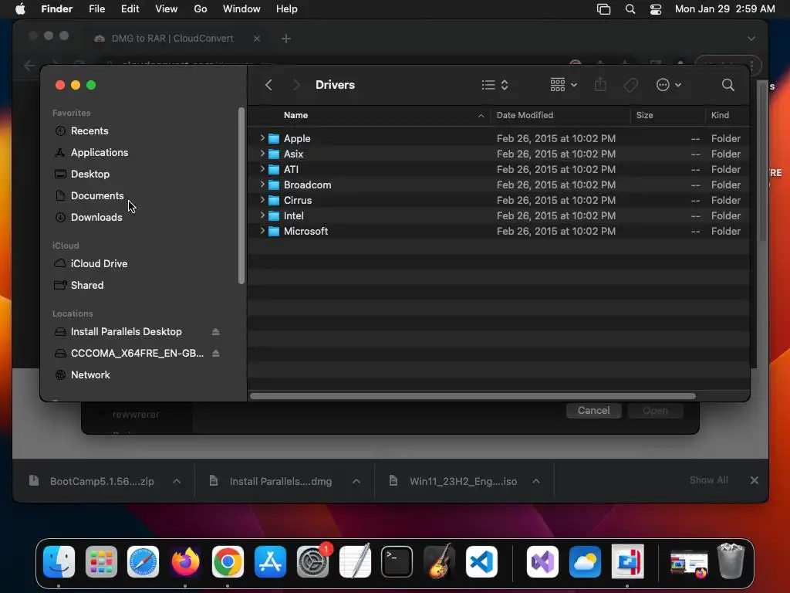Open the File menu
Screen dimensions: 790x593
(96, 9)
